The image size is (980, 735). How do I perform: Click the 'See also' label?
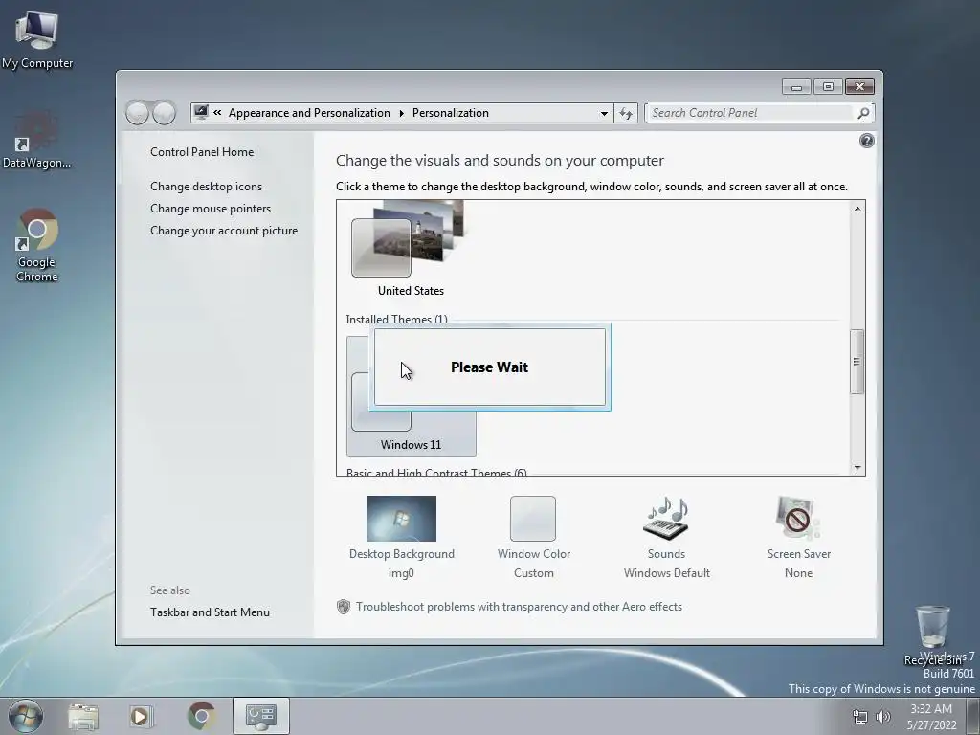(x=170, y=590)
